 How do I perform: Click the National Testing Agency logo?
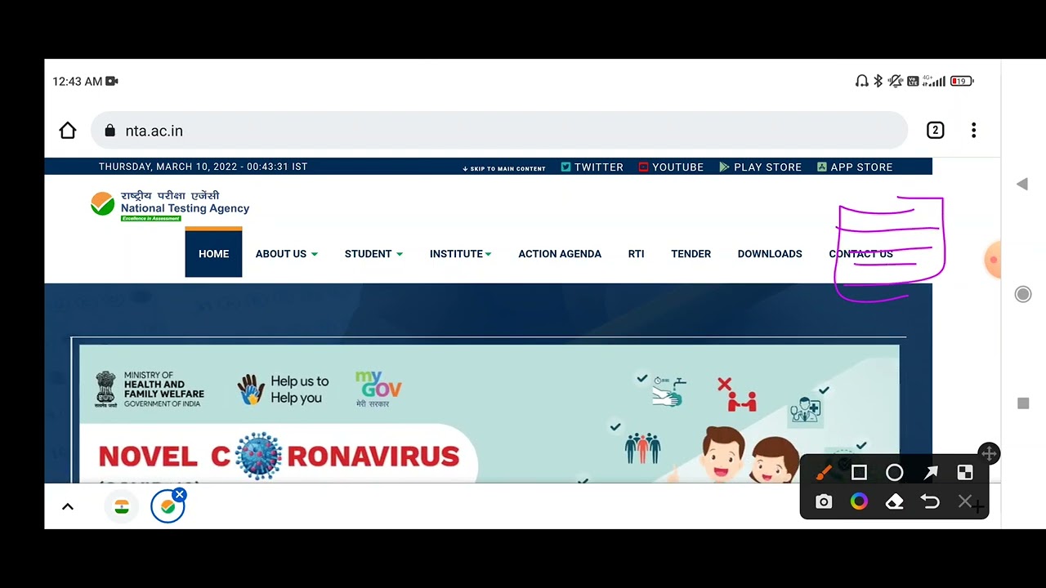[x=170, y=206]
